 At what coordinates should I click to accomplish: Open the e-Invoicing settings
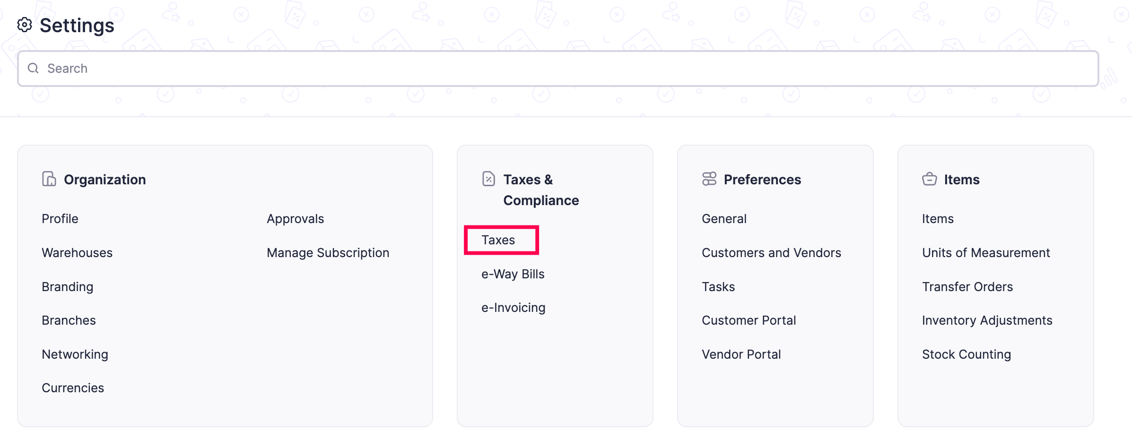click(x=514, y=307)
